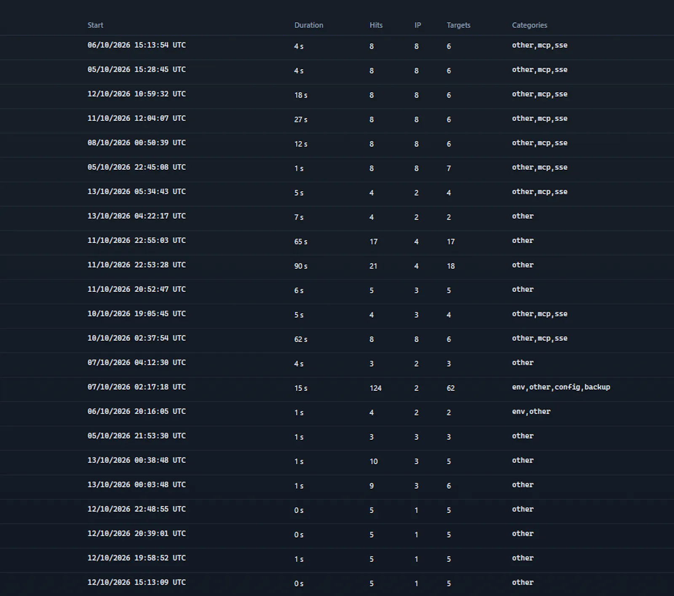Select the row starting 11/10/2026 12:04:07 UTC
Screen dimensions: 674x596
337,121
